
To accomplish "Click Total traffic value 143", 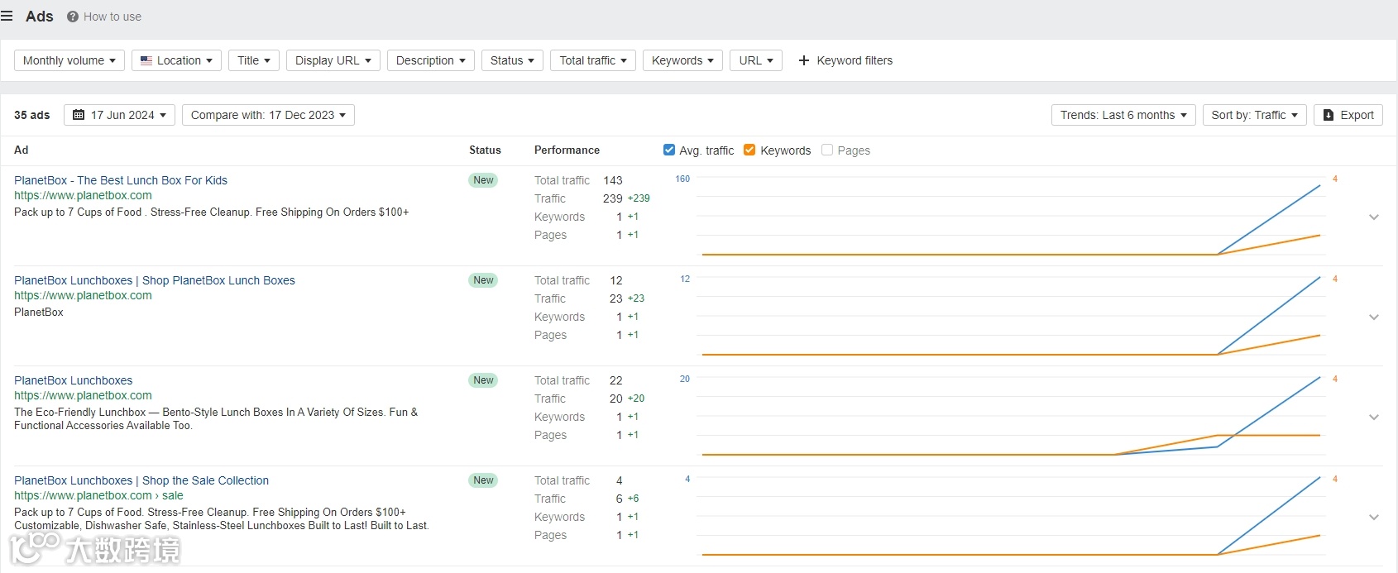I will click(x=613, y=180).
